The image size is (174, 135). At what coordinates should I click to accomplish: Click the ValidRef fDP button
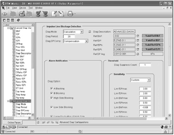click(x=153, y=40)
